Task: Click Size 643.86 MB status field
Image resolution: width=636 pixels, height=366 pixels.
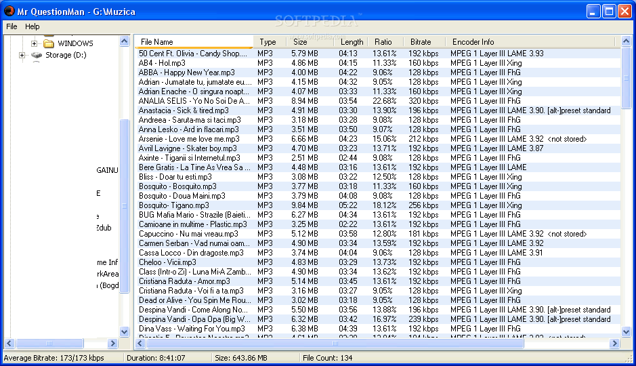Action: 255,358
